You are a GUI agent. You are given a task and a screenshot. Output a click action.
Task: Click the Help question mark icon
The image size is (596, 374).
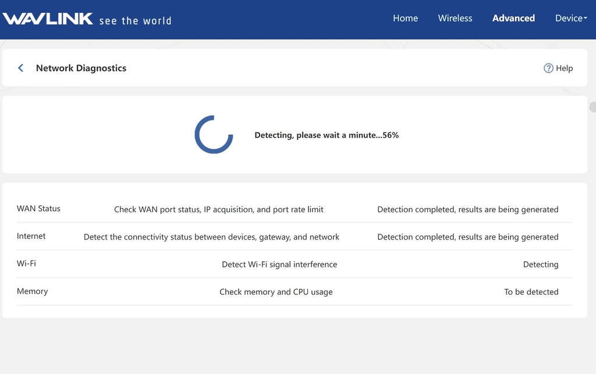tap(548, 68)
